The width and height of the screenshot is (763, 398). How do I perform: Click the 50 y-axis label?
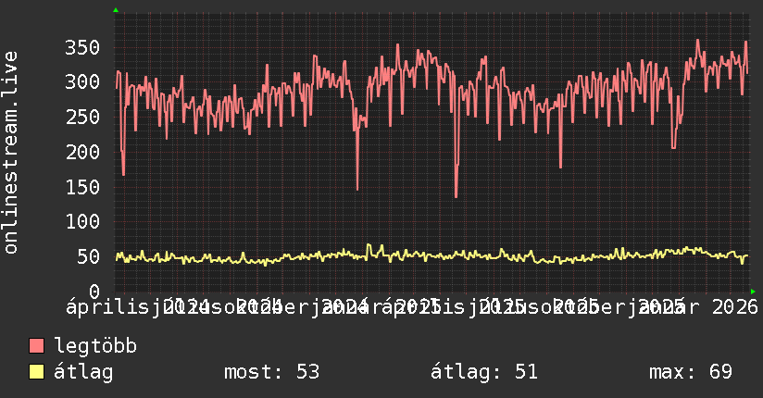point(88,257)
